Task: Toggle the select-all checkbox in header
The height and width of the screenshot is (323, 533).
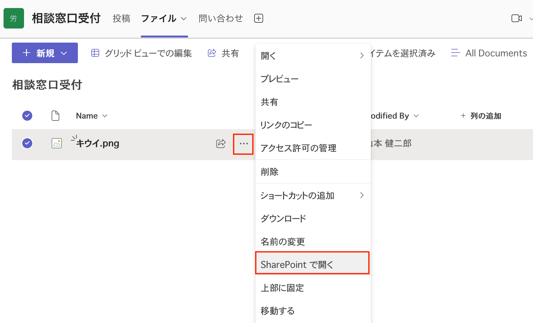Action: pos(27,116)
